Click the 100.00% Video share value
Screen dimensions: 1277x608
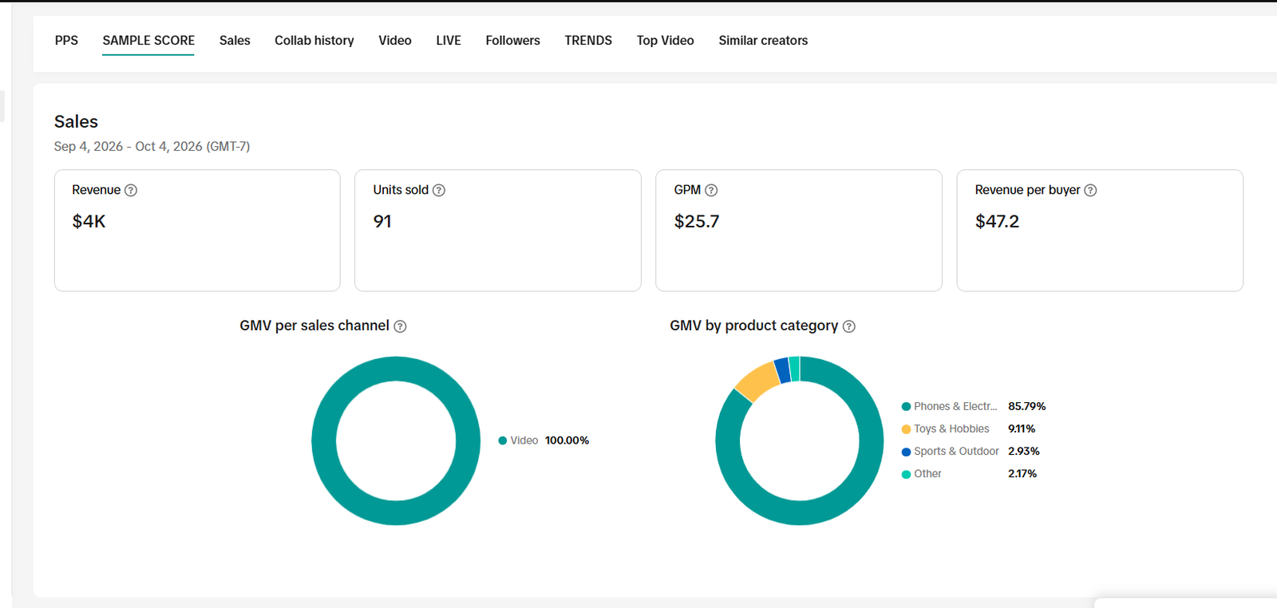click(x=567, y=440)
